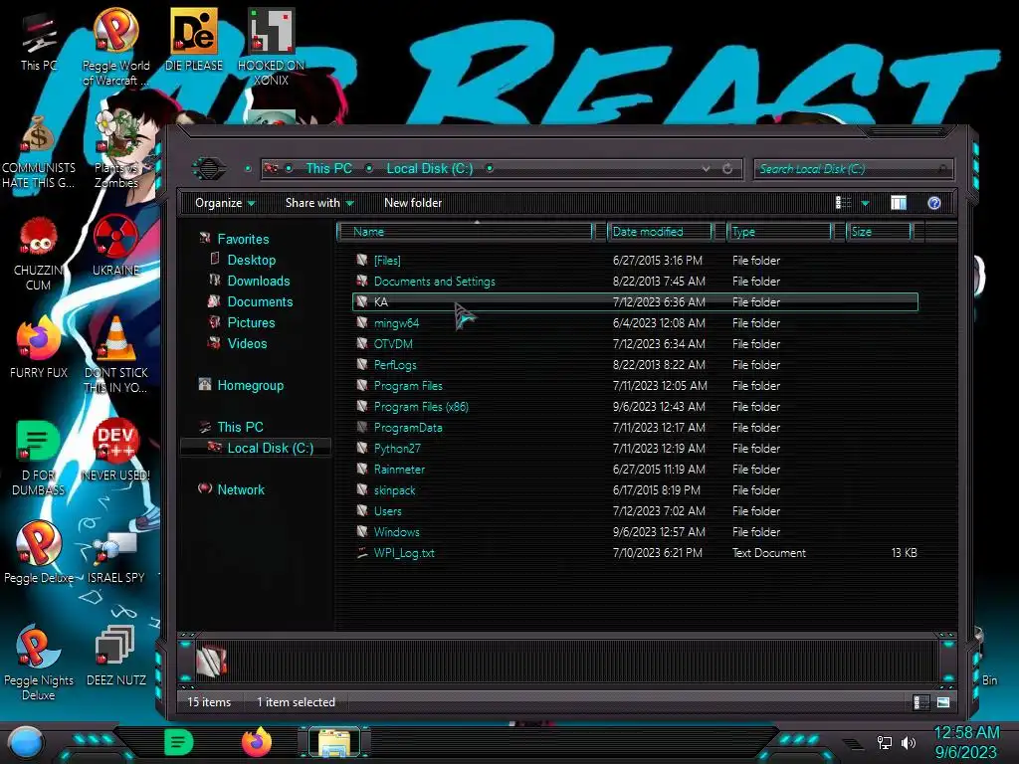This screenshot has height=764, width=1019.
Task: Open Pictures in the navigation pane
Action: coord(251,322)
